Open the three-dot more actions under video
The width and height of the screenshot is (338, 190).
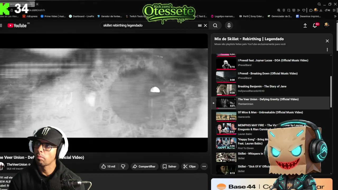click(x=204, y=166)
